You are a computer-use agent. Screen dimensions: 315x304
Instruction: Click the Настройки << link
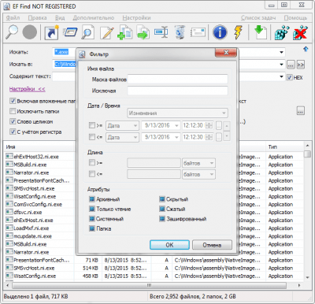click(x=28, y=89)
